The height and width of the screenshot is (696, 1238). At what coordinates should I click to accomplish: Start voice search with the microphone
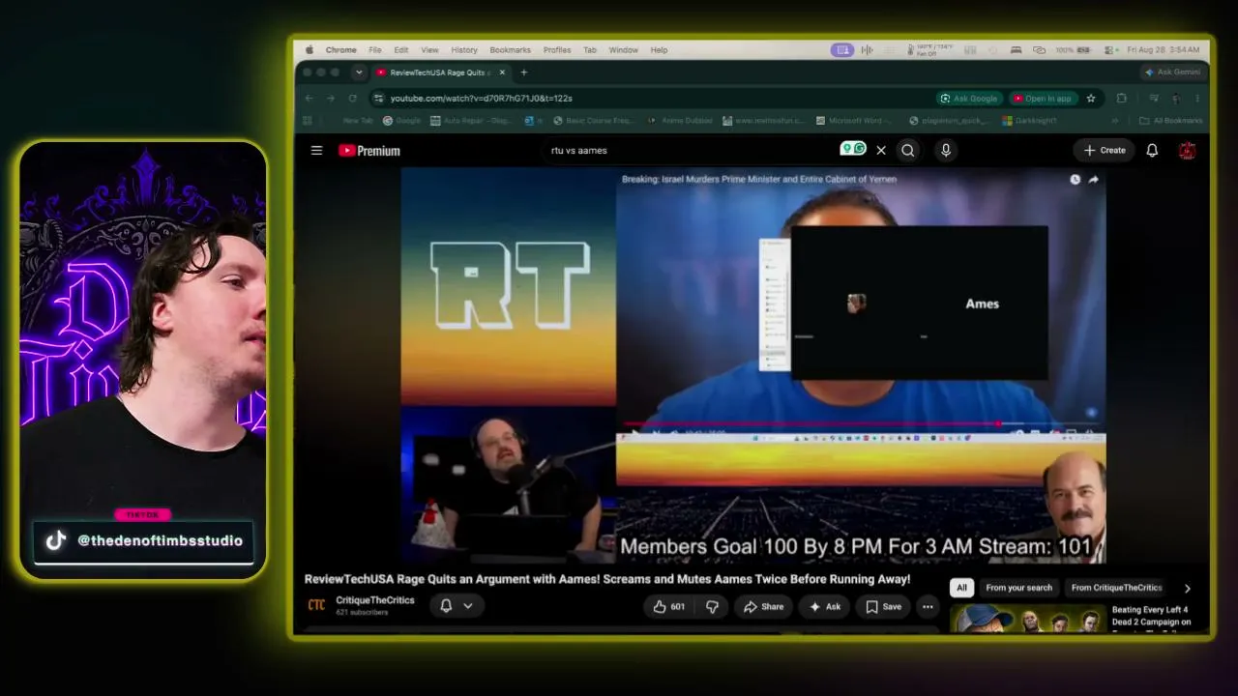tap(946, 150)
